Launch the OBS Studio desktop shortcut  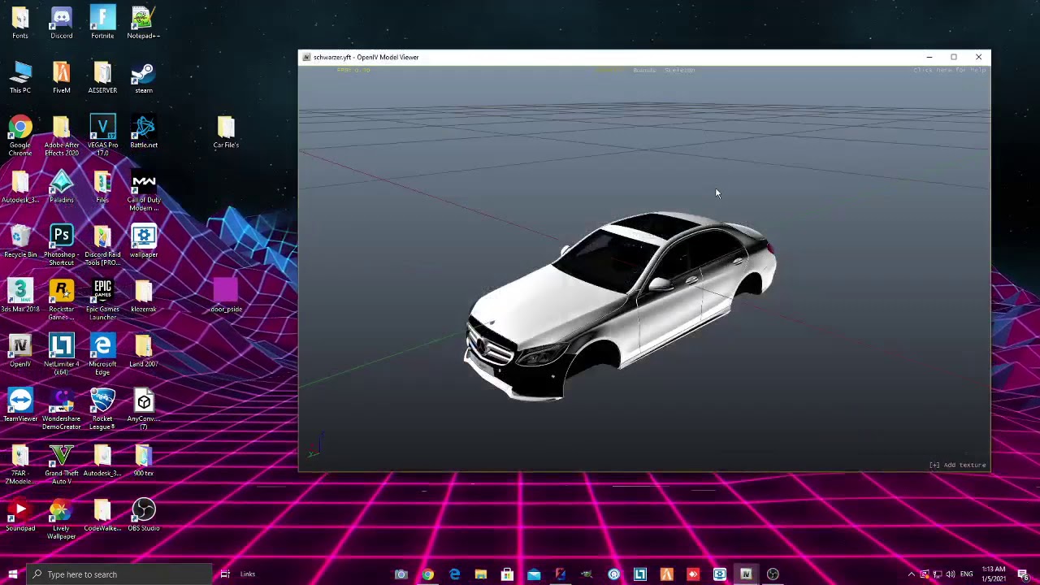[x=143, y=515]
